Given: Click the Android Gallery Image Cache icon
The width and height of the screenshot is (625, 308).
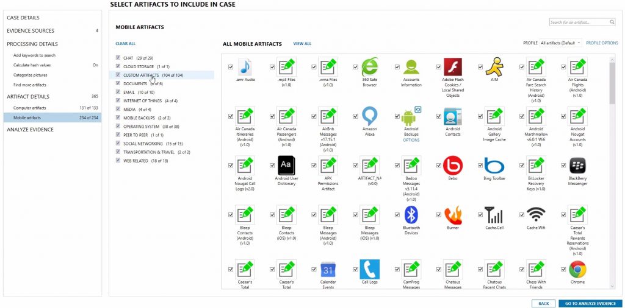Looking at the screenshot, I should pyautogui.click(x=494, y=116).
